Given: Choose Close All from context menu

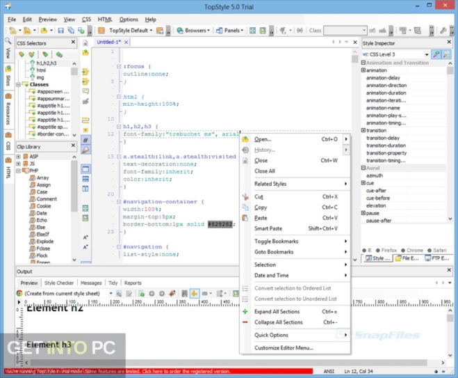Looking at the screenshot, I should pyautogui.click(x=295, y=171).
